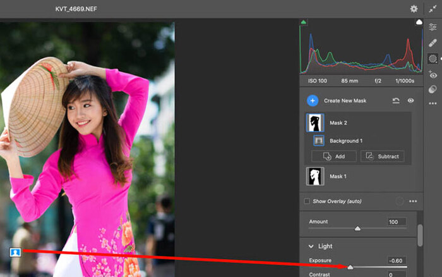This screenshot has width=442, height=277.
Task: Open the Presets overlapping circles icon
Action: [433, 90]
